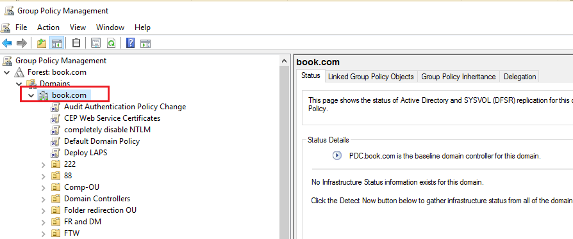Expand the FTW node
The image size is (573, 239).
point(44,233)
